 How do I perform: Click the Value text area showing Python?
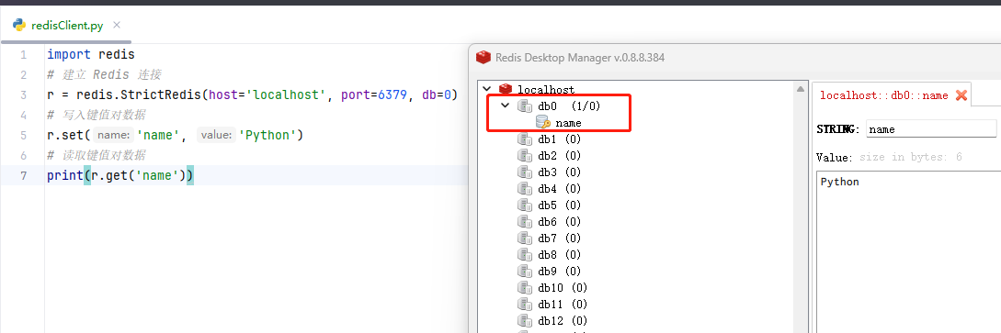click(x=908, y=251)
